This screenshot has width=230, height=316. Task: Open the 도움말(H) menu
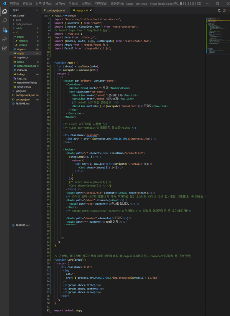(x=117, y=3)
